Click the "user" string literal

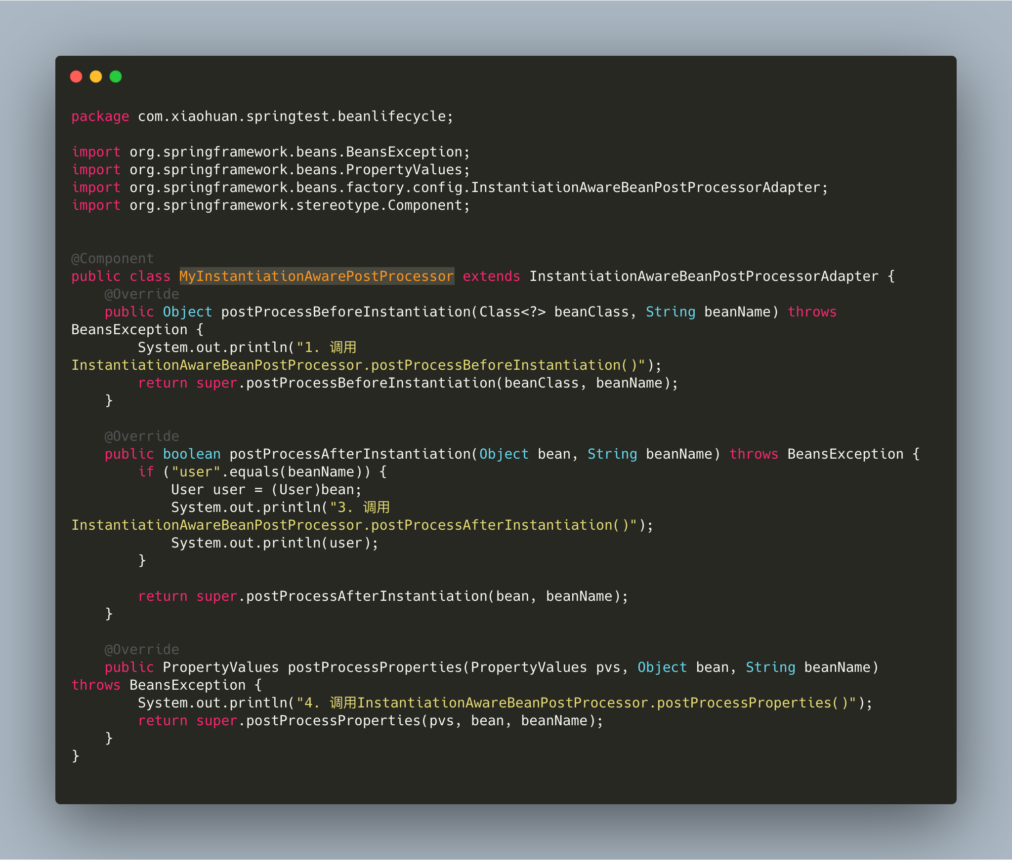click(x=196, y=472)
